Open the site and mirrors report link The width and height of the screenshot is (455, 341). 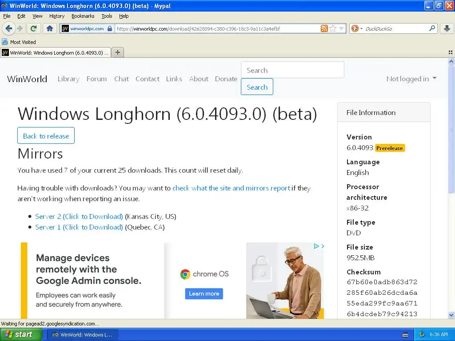[x=231, y=188]
